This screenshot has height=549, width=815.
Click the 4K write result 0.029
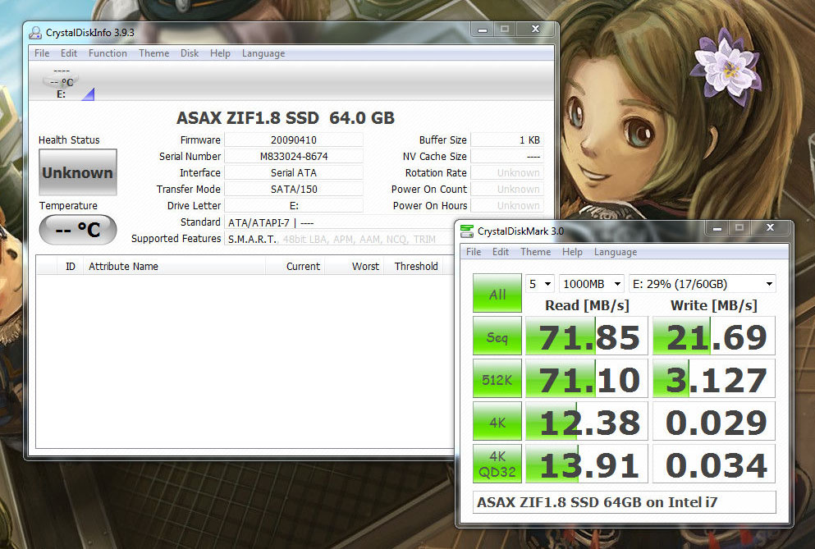714,421
